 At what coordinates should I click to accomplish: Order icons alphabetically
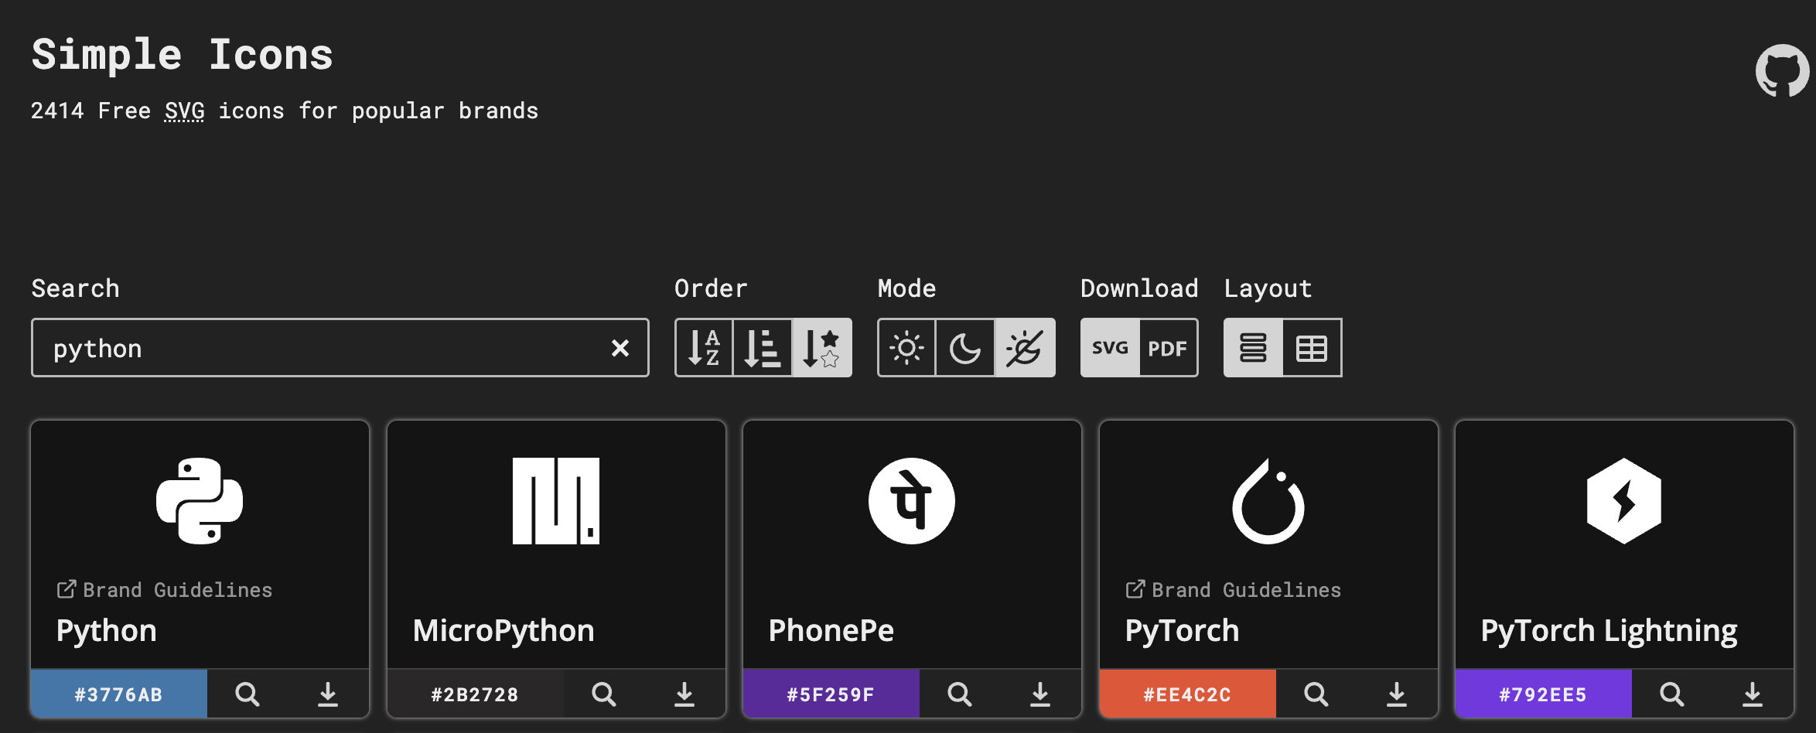click(x=704, y=348)
